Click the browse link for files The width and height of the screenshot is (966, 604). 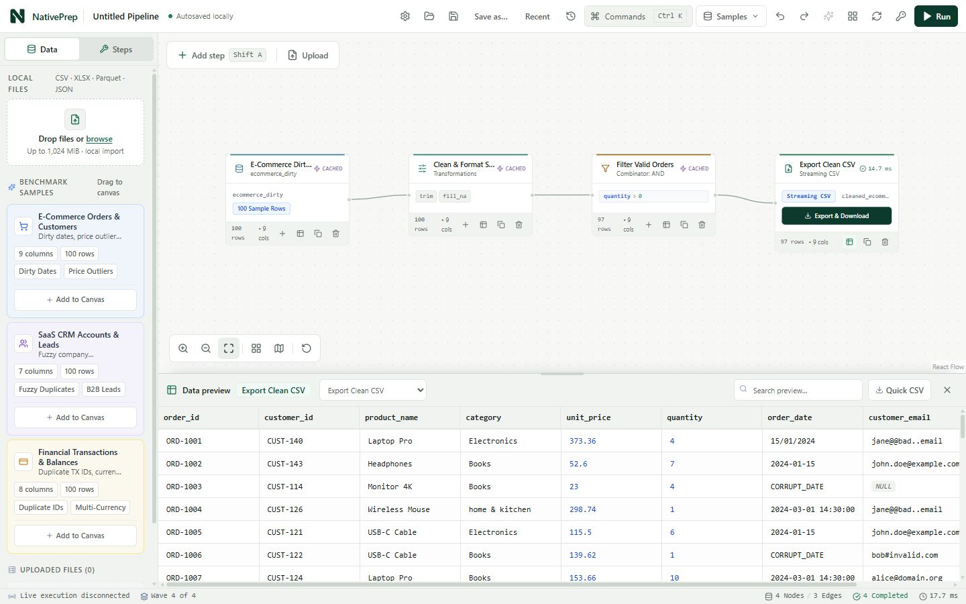[x=99, y=139]
